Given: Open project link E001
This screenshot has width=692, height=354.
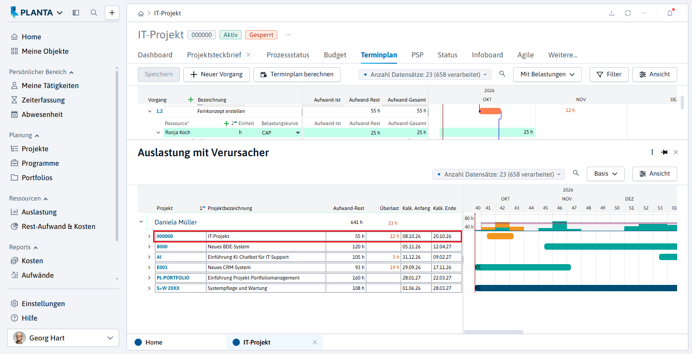Looking at the screenshot, I should [162, 267].
